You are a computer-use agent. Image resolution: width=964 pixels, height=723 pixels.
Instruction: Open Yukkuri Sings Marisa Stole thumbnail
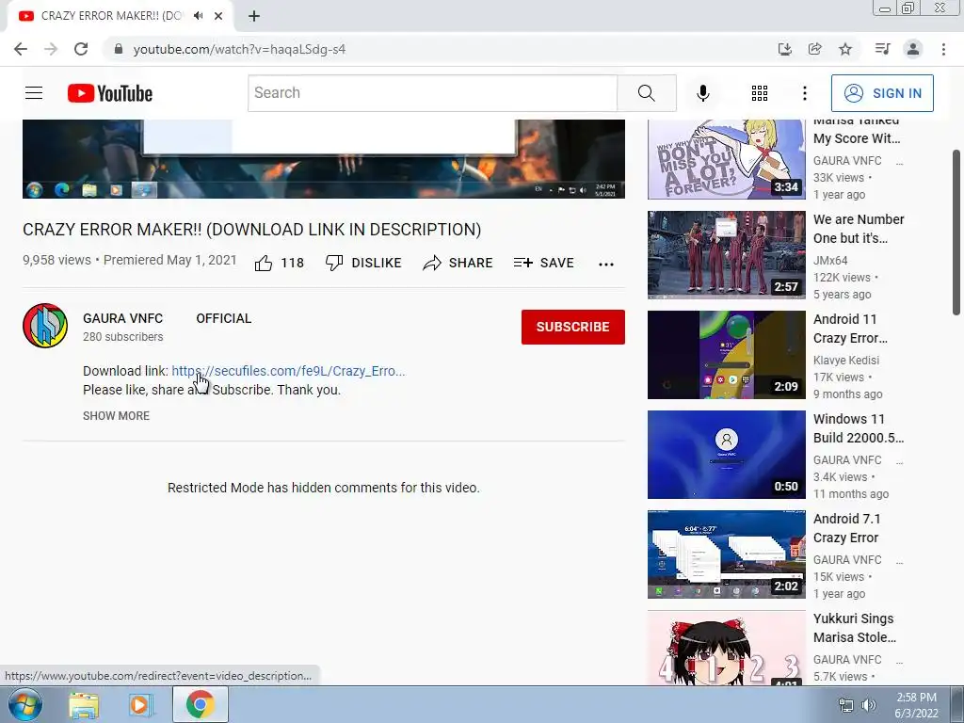(x=726, y=648)
